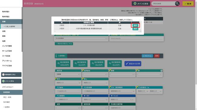Open the 鉄道 県 dropdown
This screenshot has width=197, height=110.
pos(68,74)
